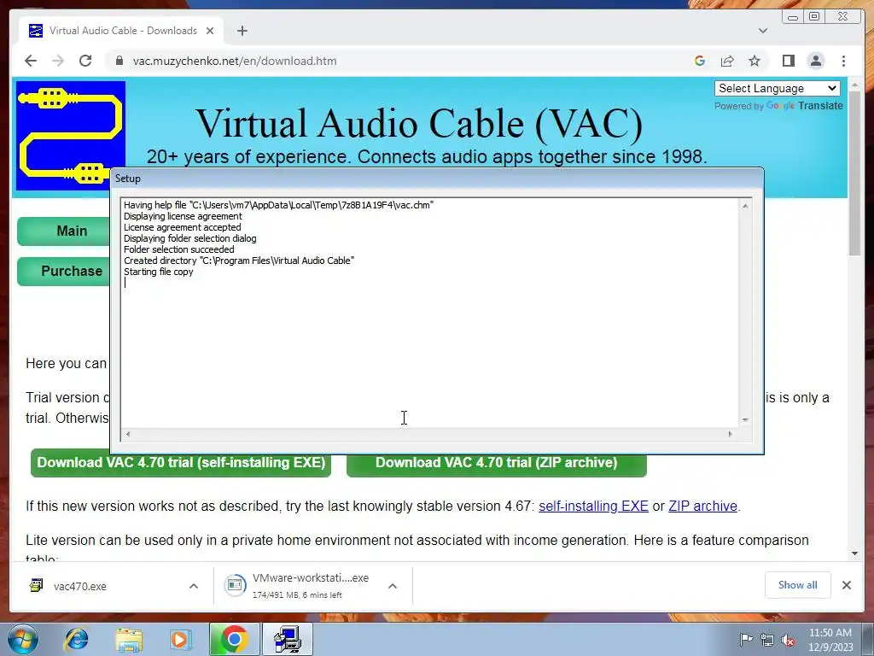Click the browser forward arrow

57,61
